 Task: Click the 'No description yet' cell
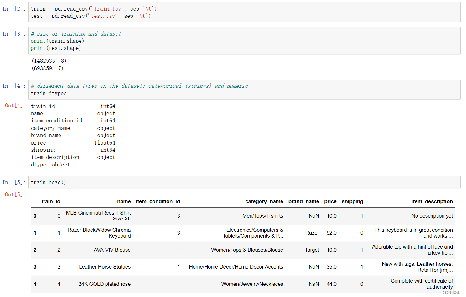432,216
